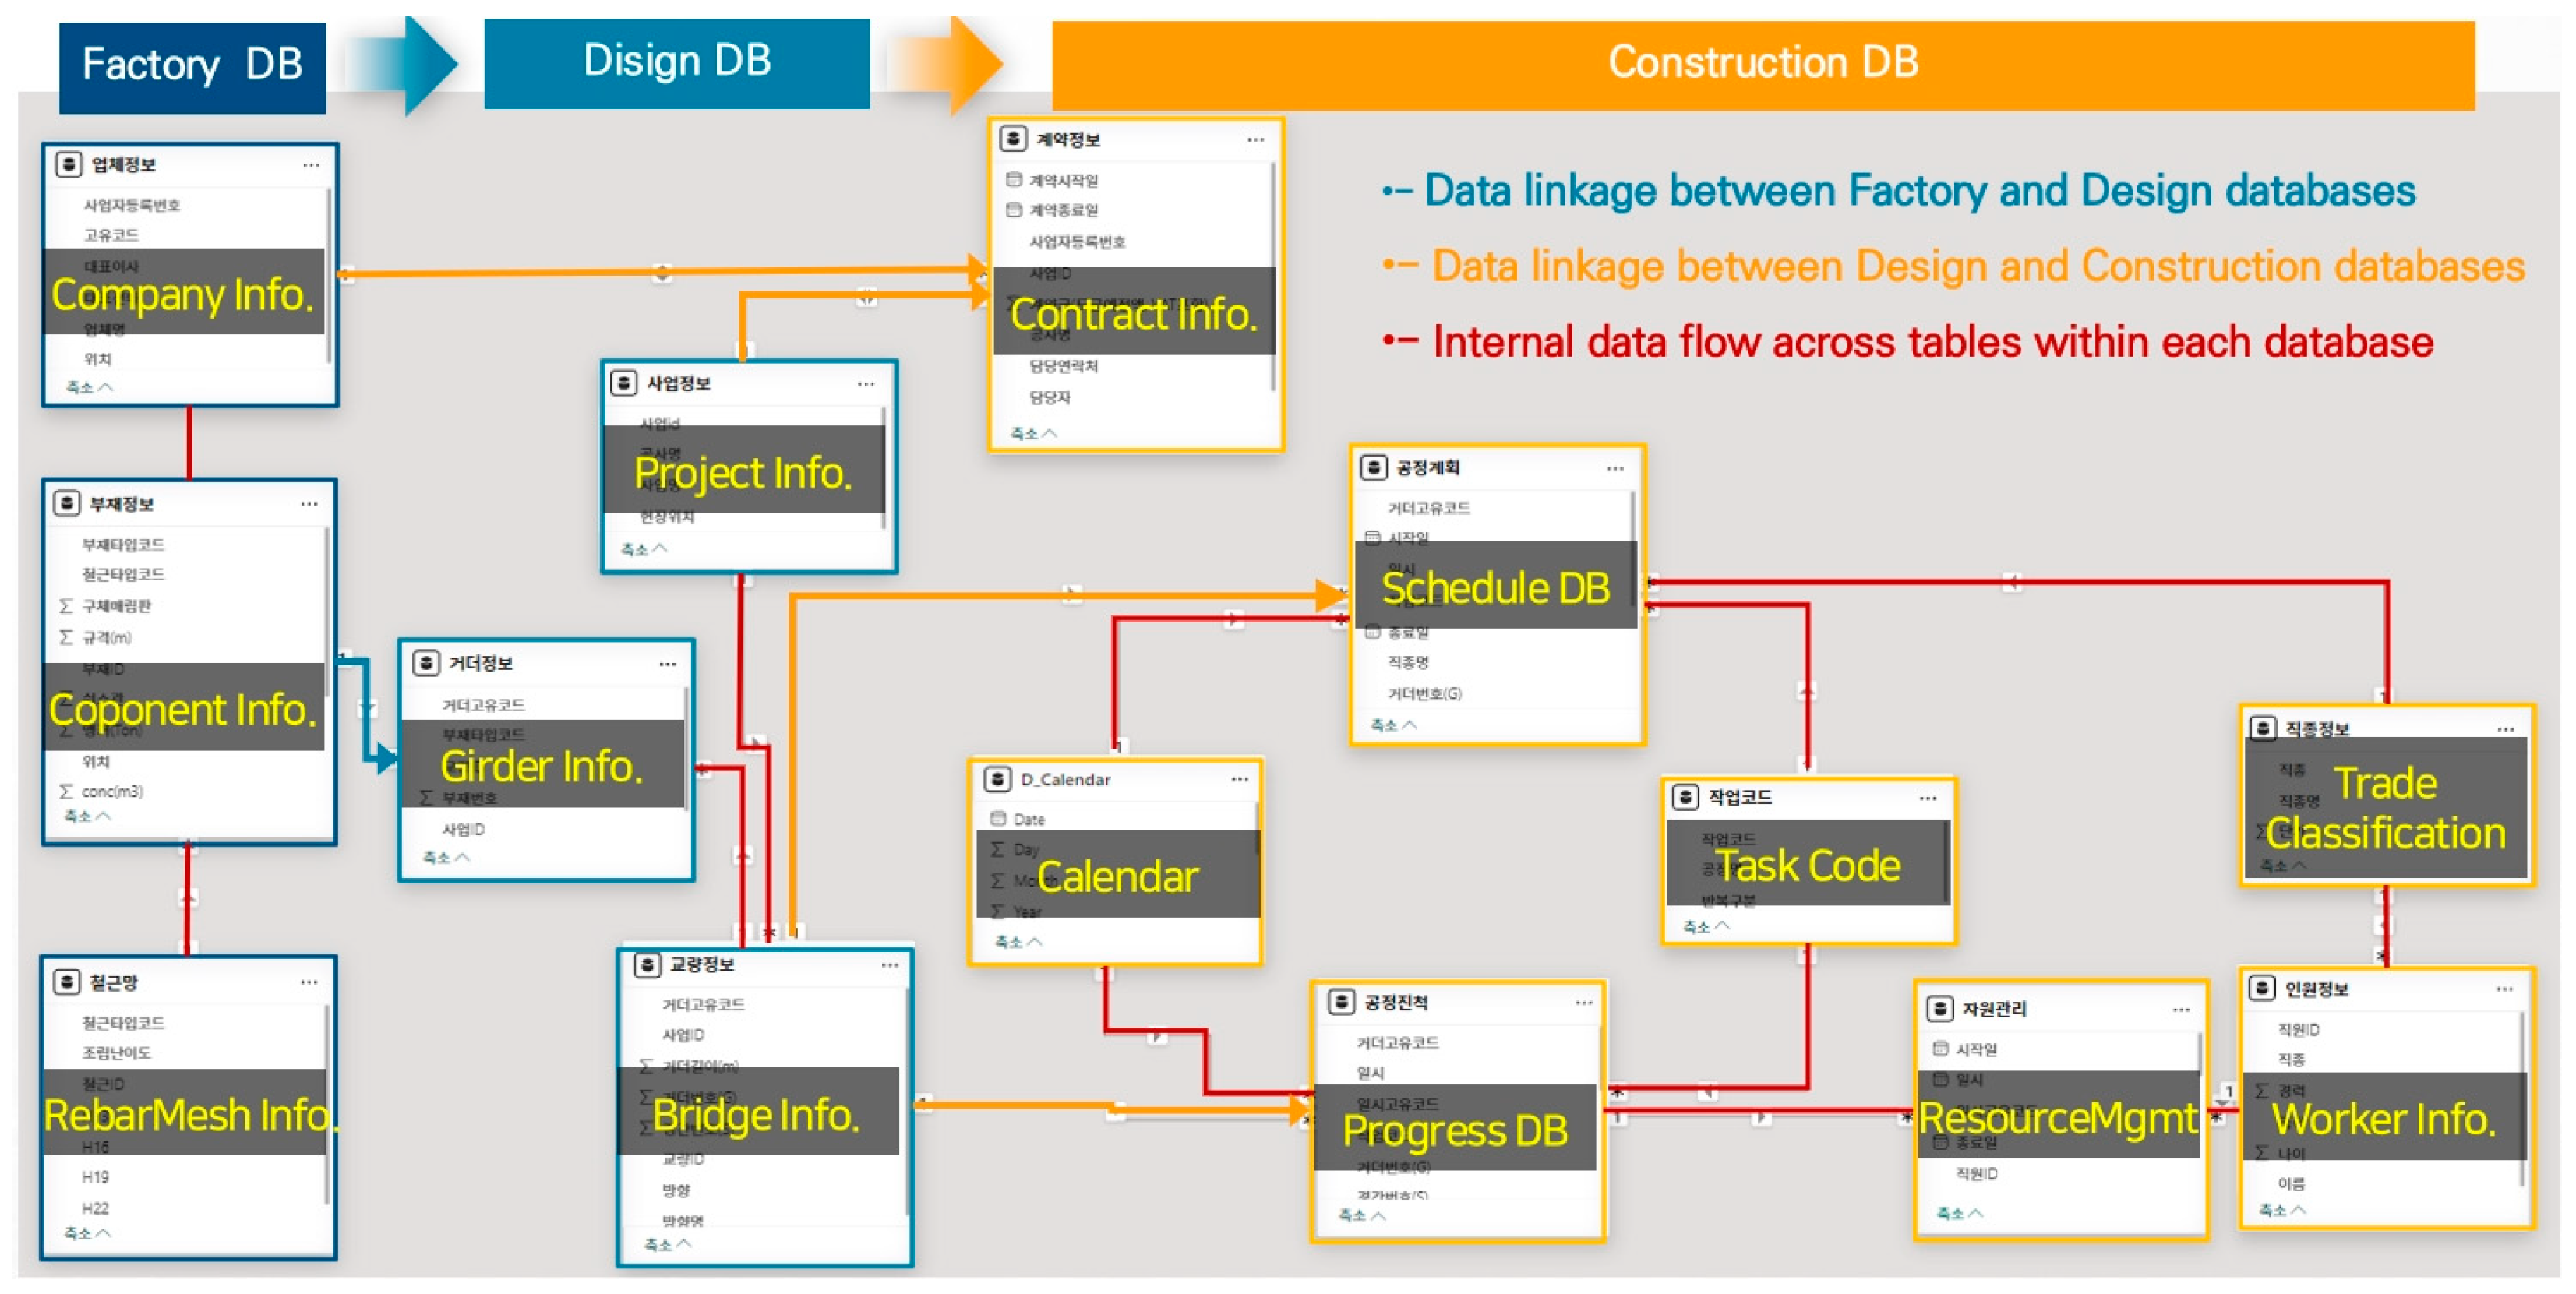Click the sigma icon beside conc(m3)
2576x1294 pixels.
coord(66,791)
